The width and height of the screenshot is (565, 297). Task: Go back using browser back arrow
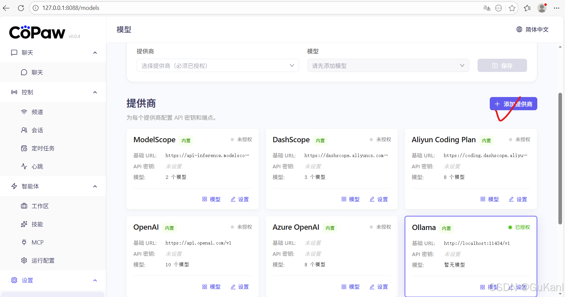point(6,8)
